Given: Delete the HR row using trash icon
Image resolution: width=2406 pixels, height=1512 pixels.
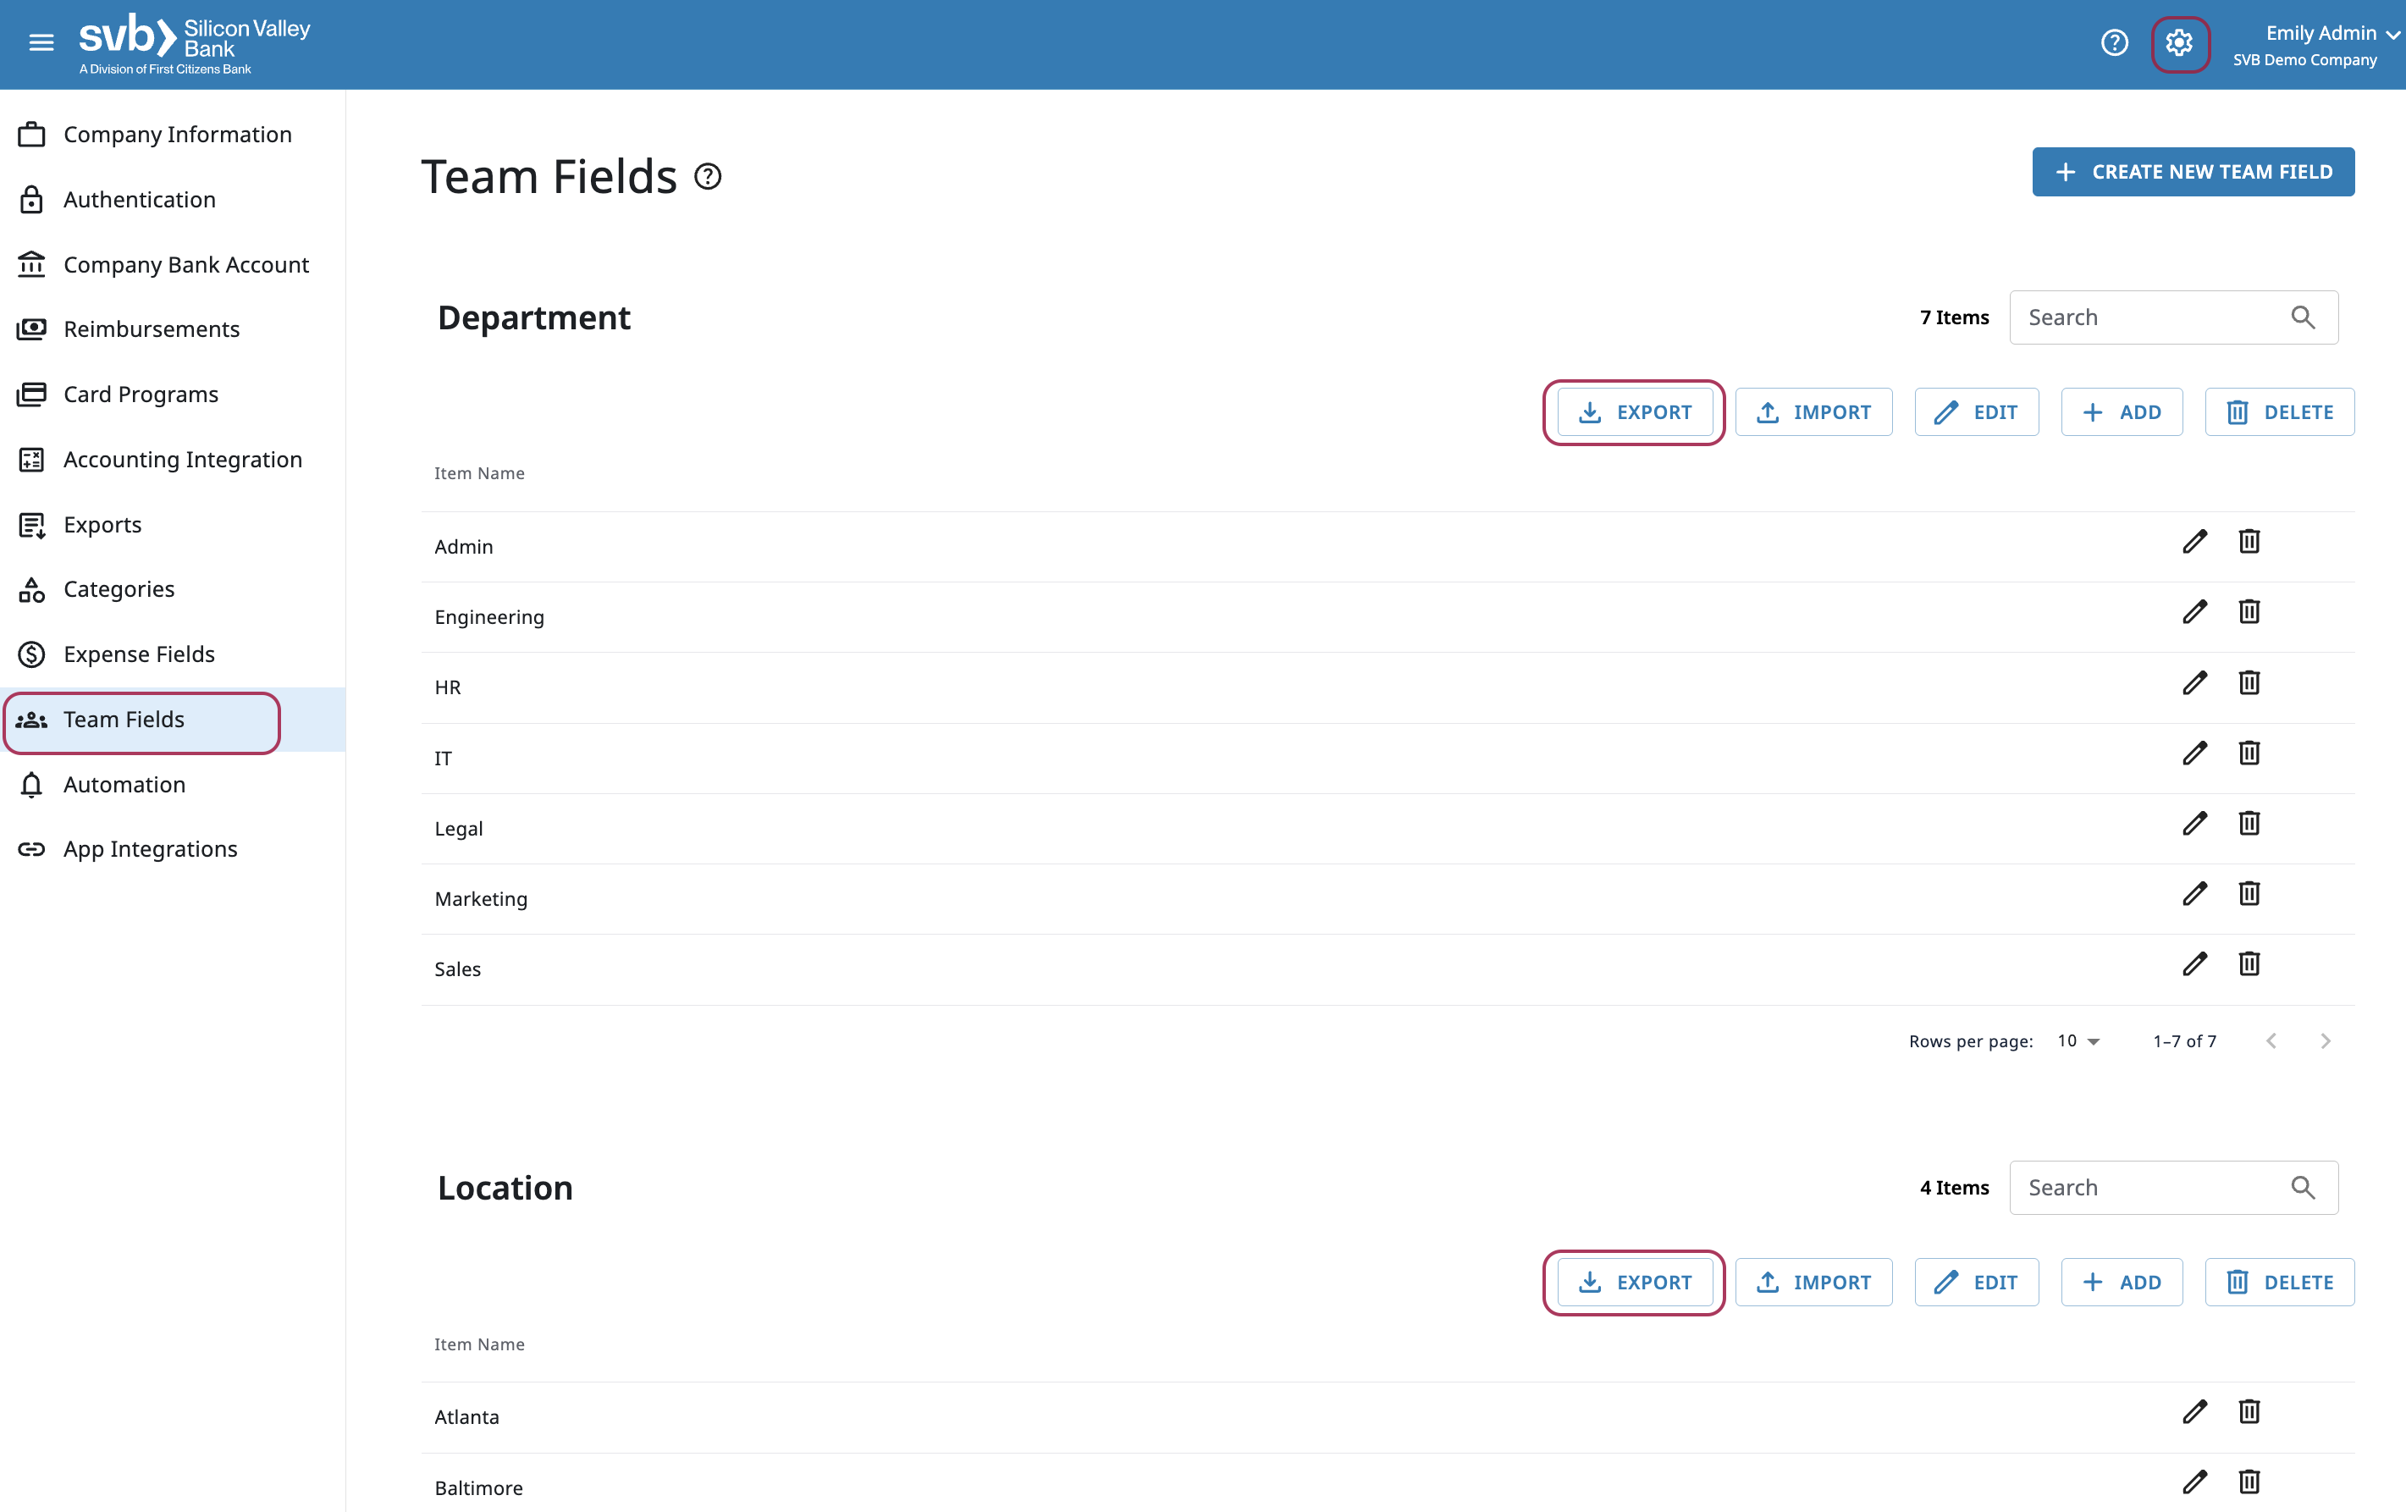Looking at the screenshot, I should (x=2249, y=682).
